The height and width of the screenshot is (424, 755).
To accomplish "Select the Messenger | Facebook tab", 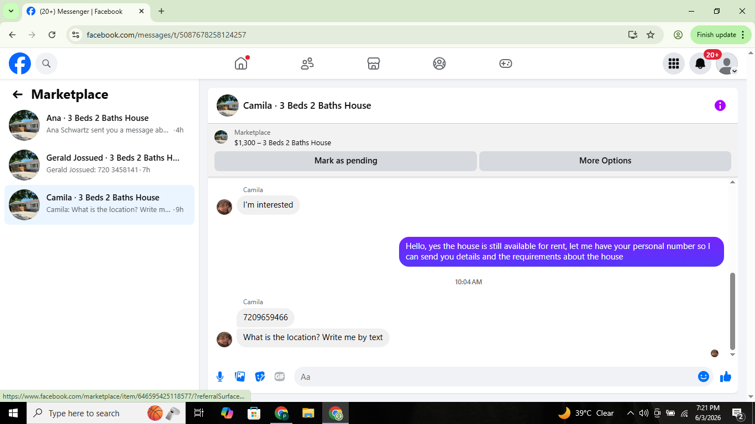I will click(86, 12).
